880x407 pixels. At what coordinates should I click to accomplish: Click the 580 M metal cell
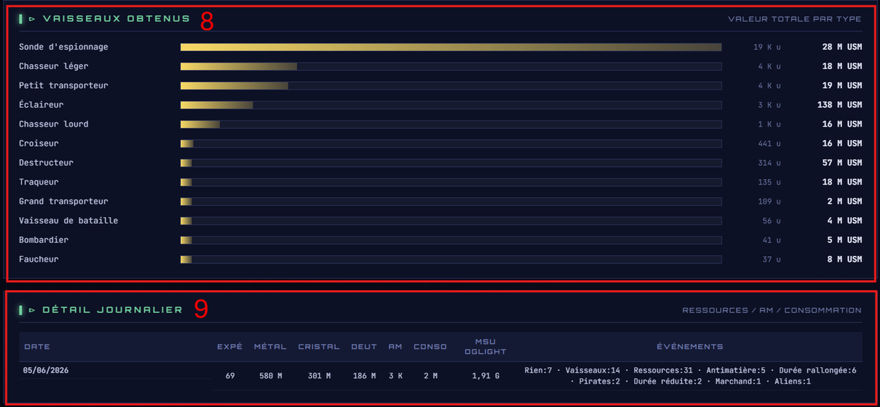click(270, 376)
